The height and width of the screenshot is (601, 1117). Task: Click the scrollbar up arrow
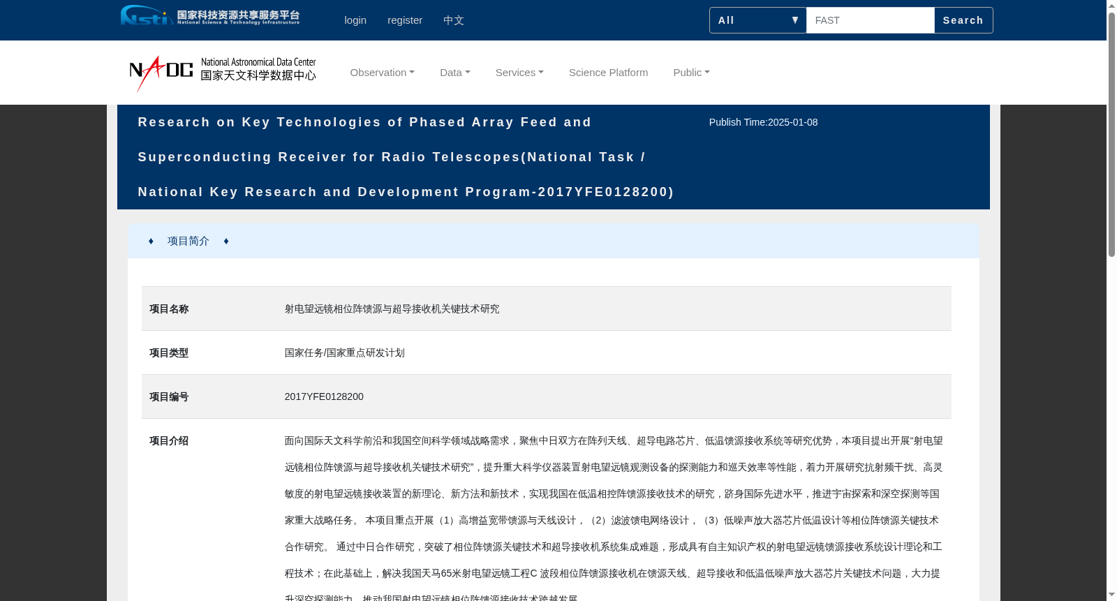pos(1112,6)
